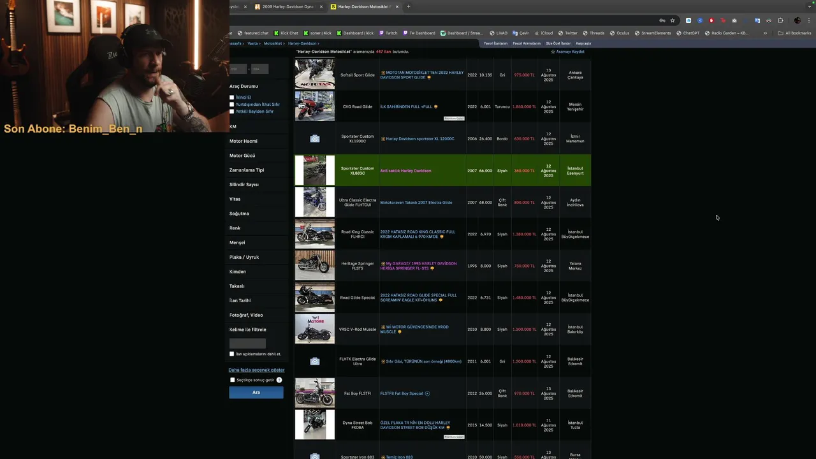Open the Threads bookmark
The height and width of the screenshot is (459, 816).
[x=594, y=33]
